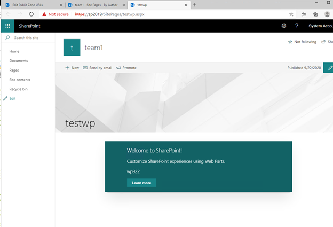Open the browser collections icon
The height and width of the screenshot is (227, 333).
[x=315, y=14]
